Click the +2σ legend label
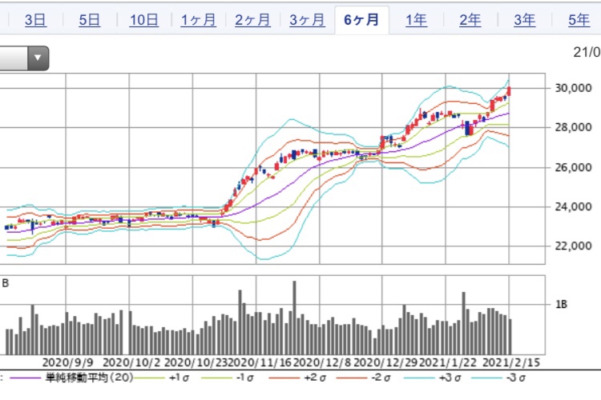 tap(315, 378)
